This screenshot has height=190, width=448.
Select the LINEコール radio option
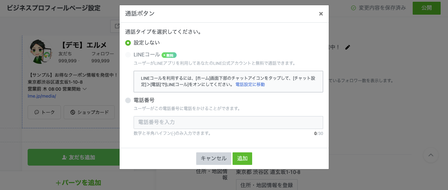128,55
